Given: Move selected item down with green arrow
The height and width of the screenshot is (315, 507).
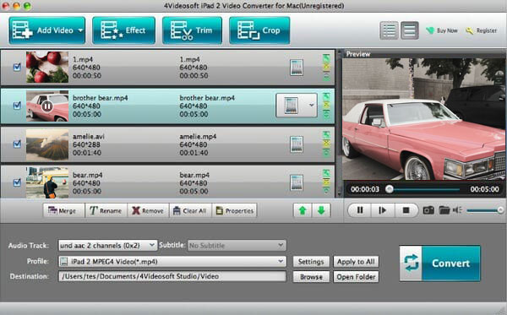Looking at the screenshot, I should click(x=321, y=210).
